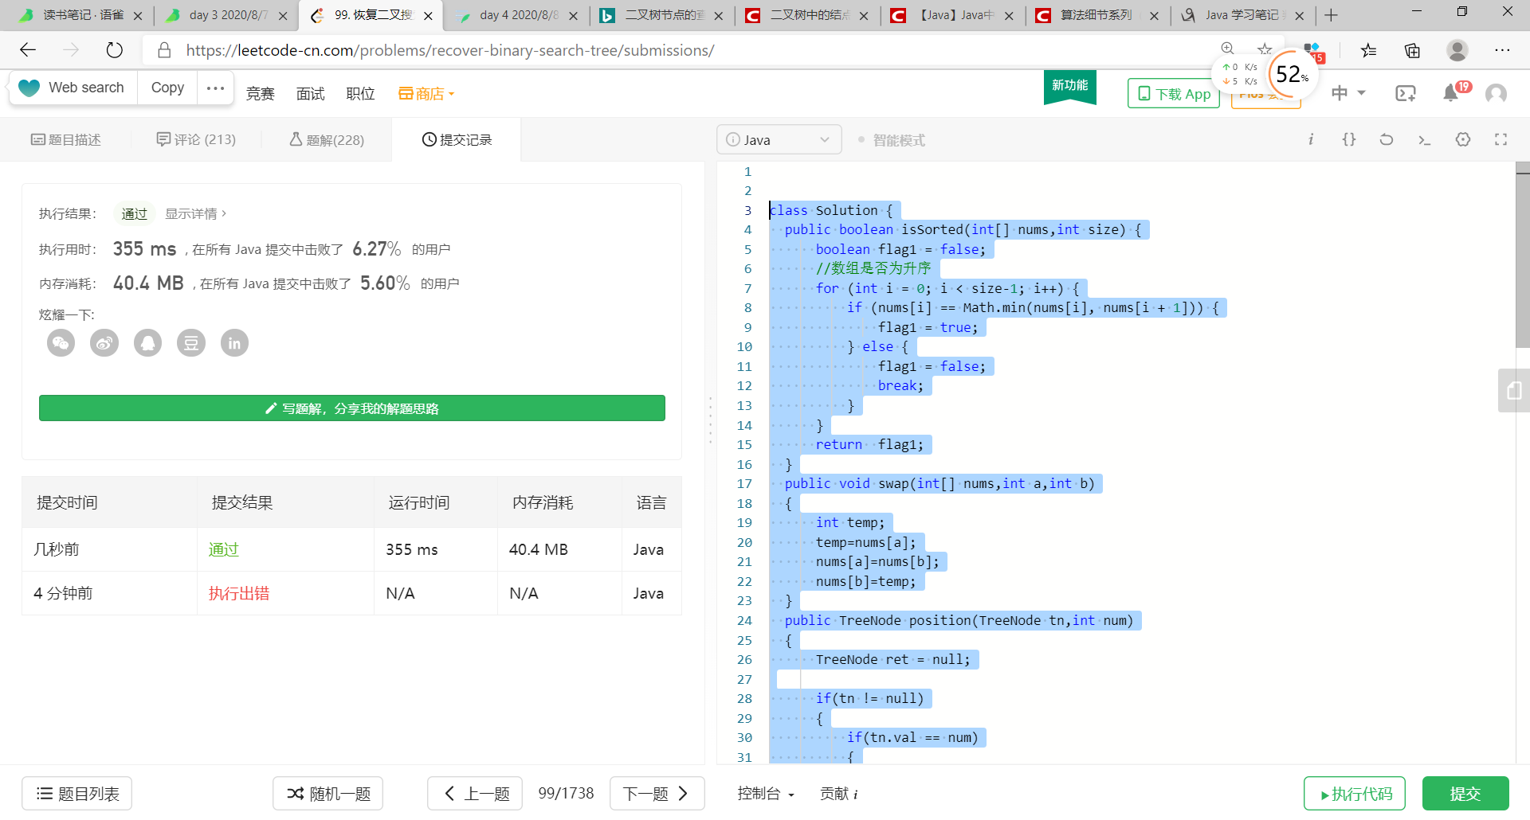This screenshot has height=820, width=1530.
Task: Click the green 写题解 share solution button
Action: tap(352, 408)
